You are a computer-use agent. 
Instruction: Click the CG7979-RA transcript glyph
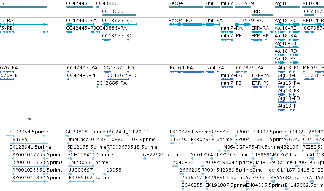(243, 24)
